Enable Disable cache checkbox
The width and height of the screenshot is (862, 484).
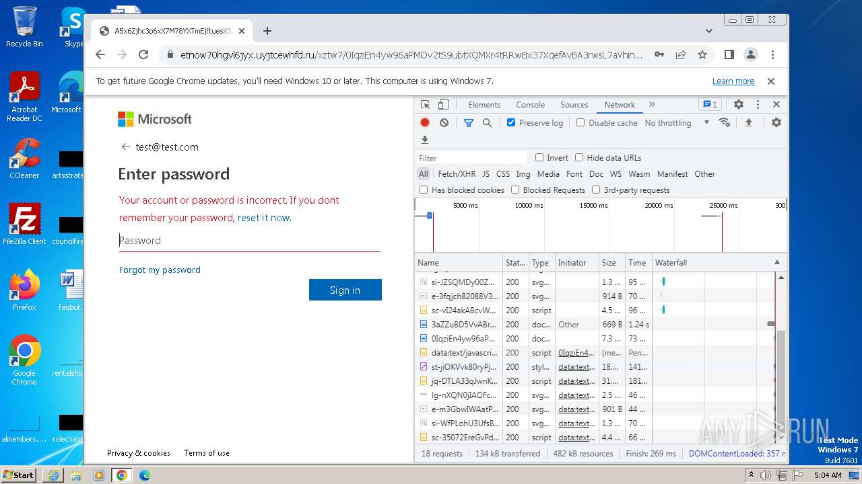click(x=581, y=123)
